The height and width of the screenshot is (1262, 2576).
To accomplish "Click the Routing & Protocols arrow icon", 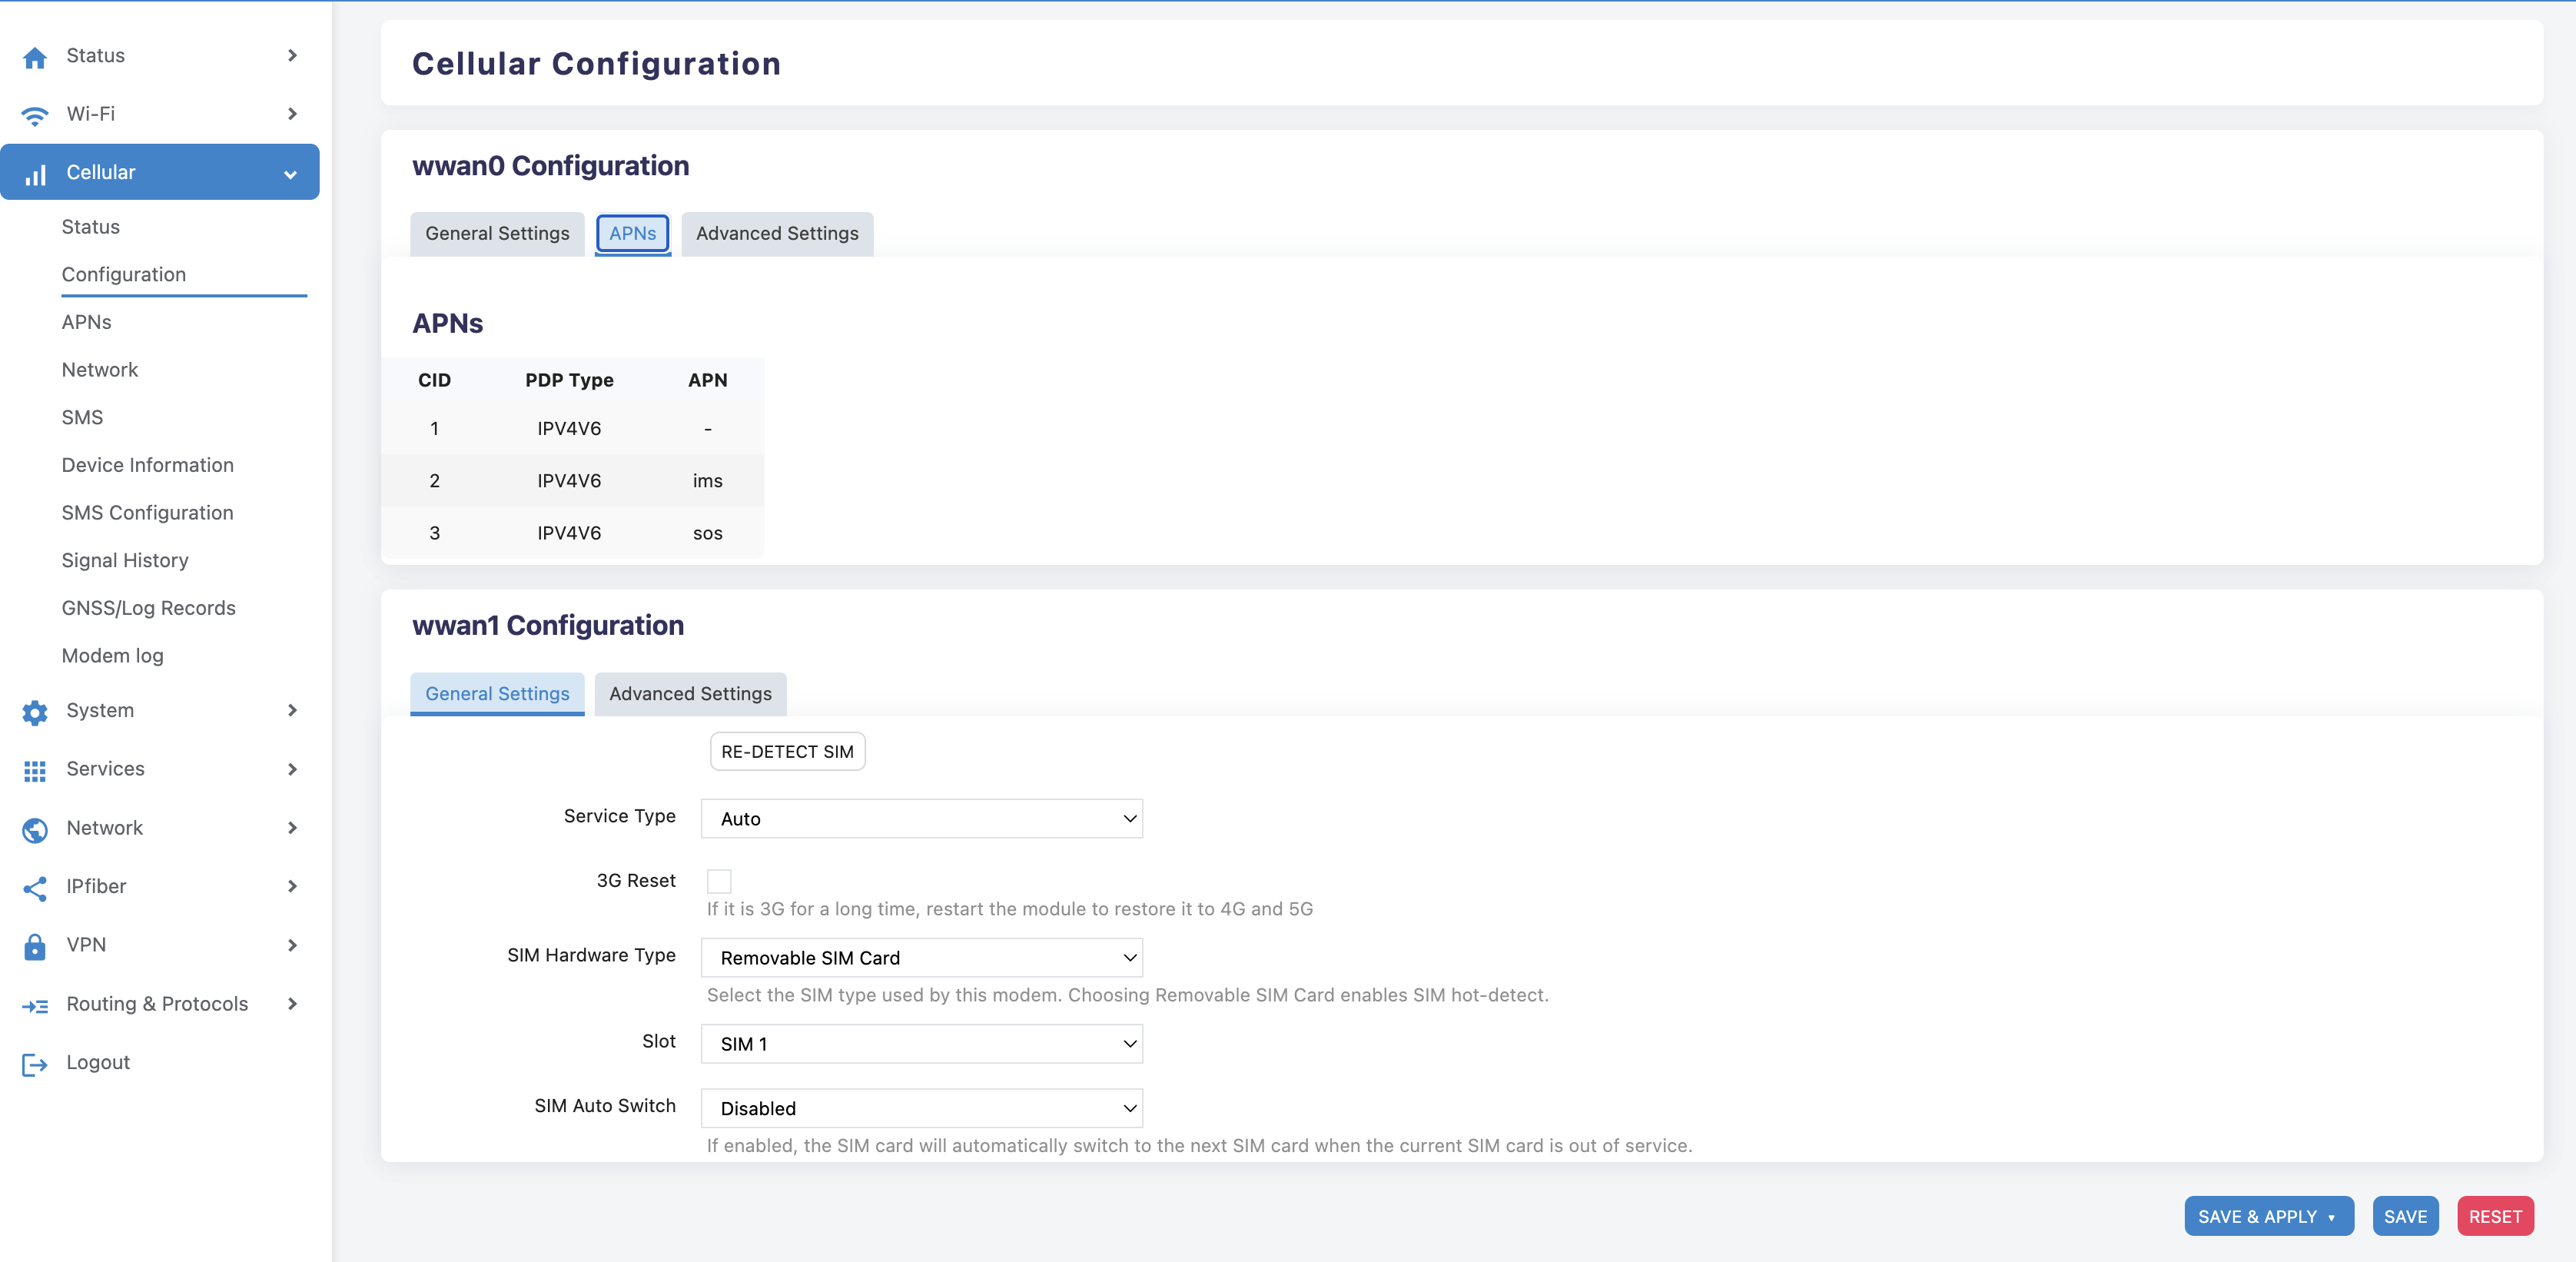I will coord(35,1005).
